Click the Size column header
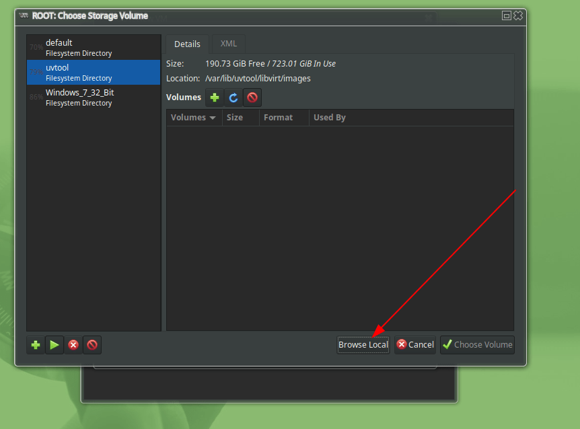This screenshot has width=580, height=429. click(x=235, y=118)
